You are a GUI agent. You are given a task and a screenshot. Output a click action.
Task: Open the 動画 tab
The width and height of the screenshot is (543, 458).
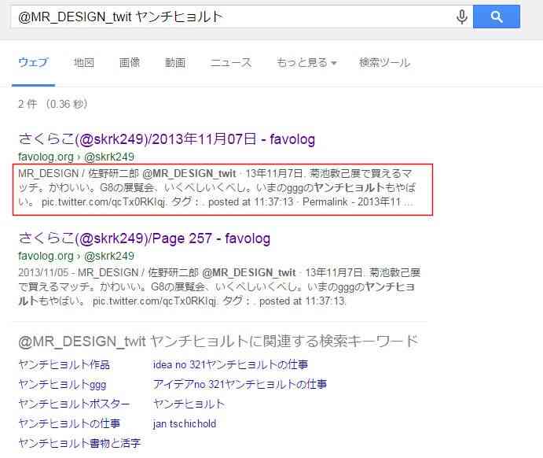tap(175, 63)
